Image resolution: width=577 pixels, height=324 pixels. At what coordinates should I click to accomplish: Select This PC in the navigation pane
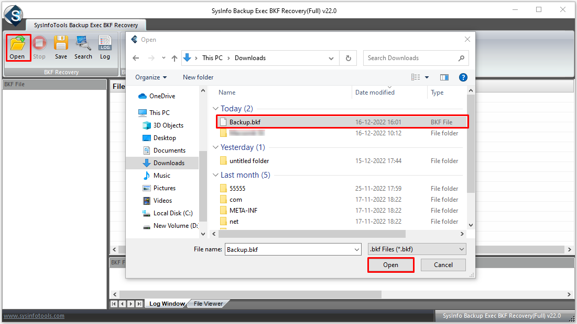click(154, 113)
